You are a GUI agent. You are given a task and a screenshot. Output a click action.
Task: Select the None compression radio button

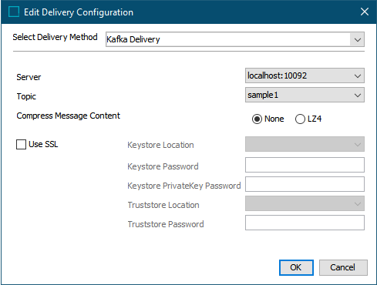[x=257, y=119]
